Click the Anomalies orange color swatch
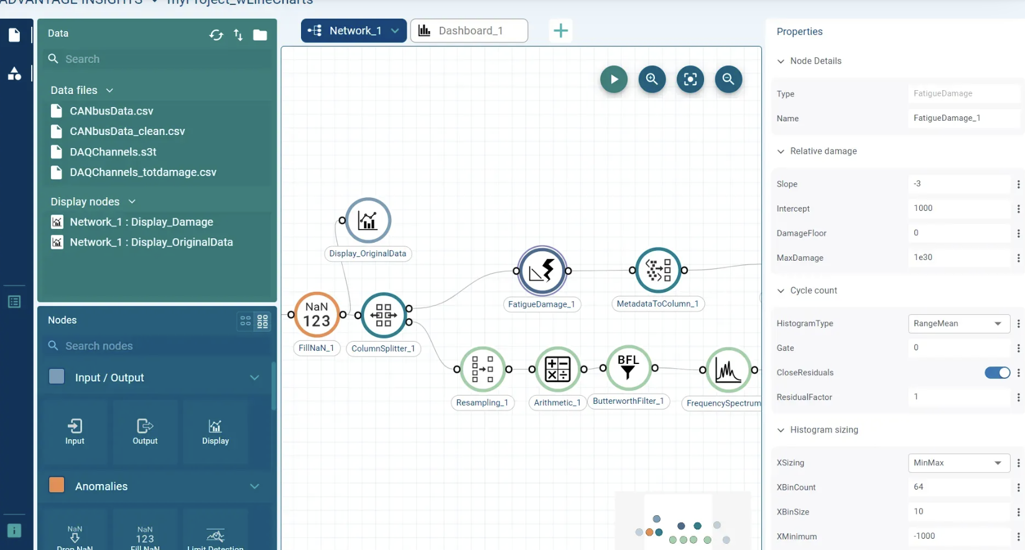This screenshot has height=550, width=1025. pyautogui.click(x=57, y=485)
